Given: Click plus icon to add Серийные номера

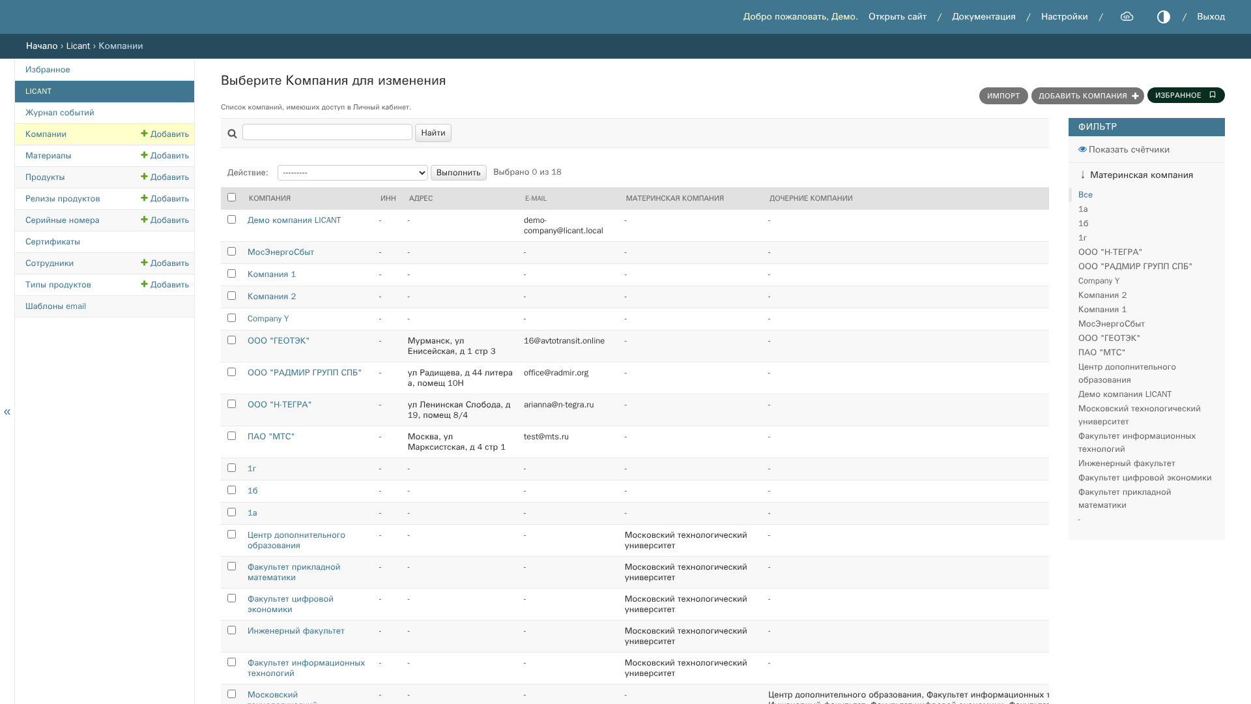Looking at the screenshot, I should (144, 220).
